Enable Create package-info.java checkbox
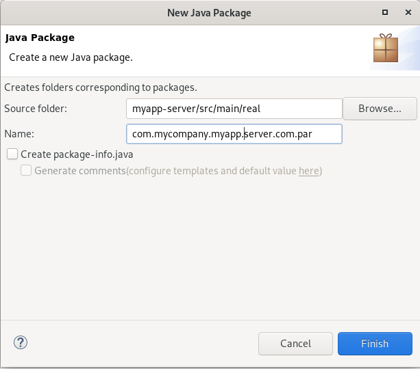420x369 pixels. (x=12, y=154)
